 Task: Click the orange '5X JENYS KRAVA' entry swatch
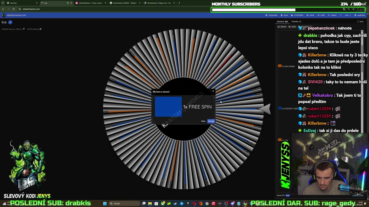(x=280, y=66)
